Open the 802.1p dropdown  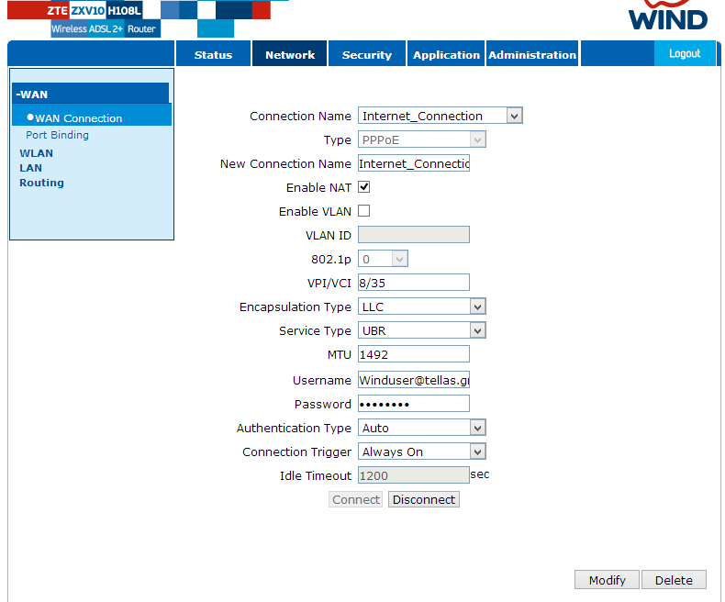coord(383,259)
